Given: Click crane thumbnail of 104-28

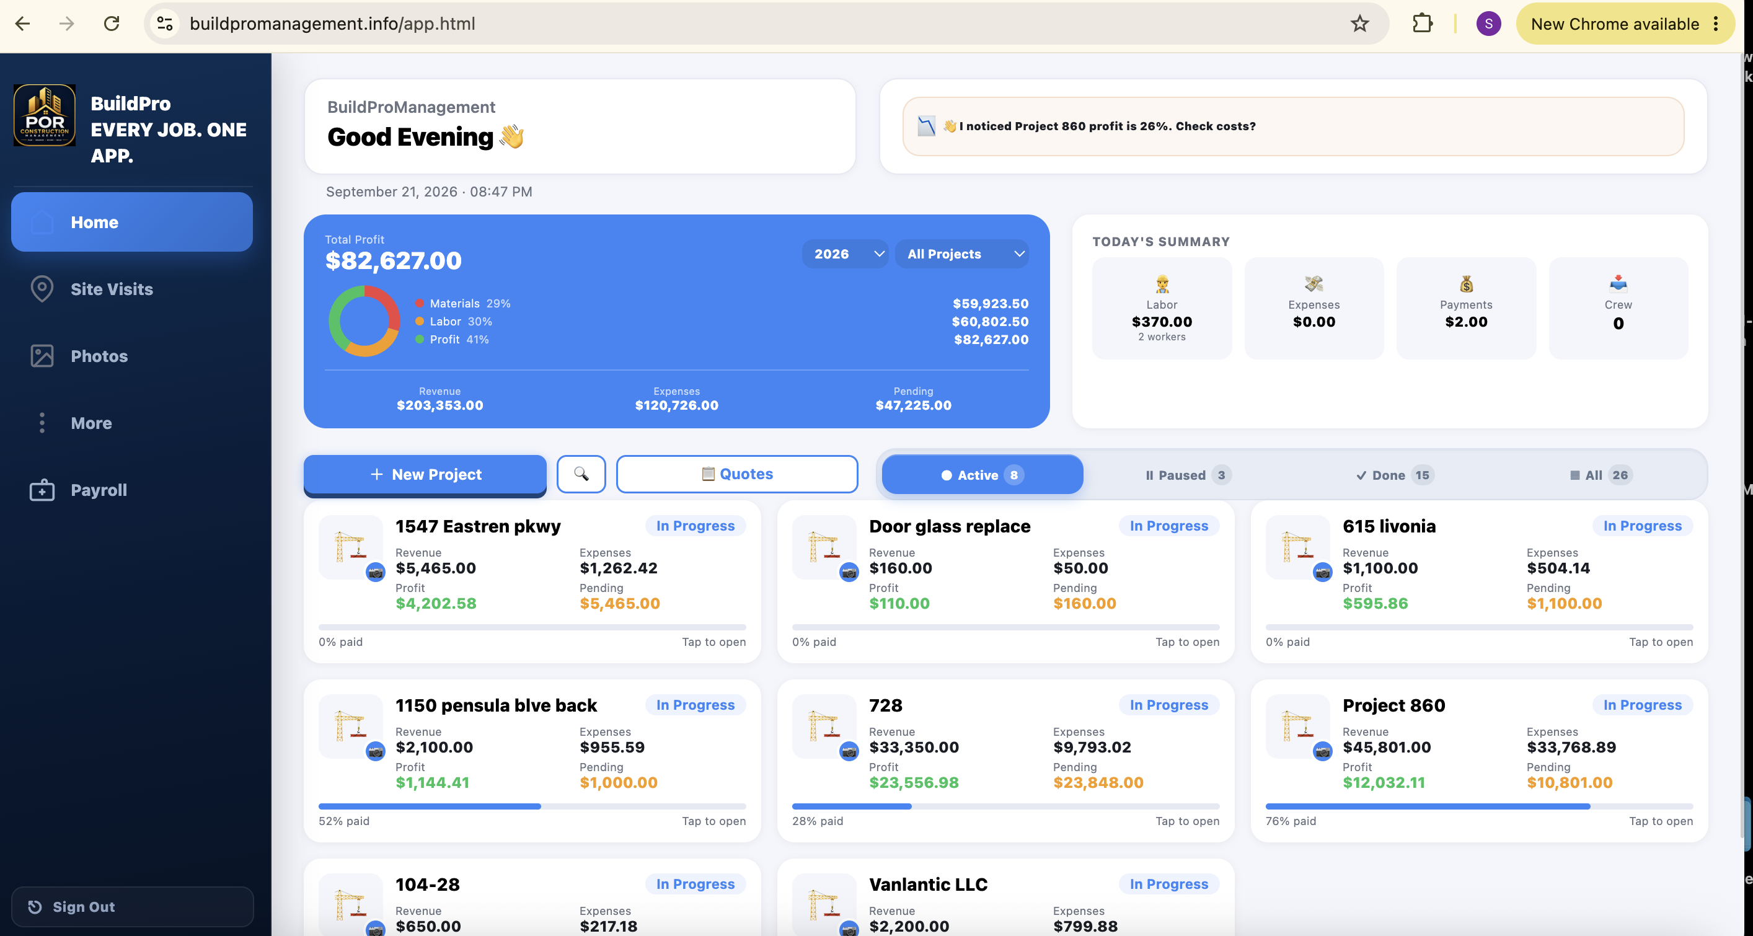Looking at the screenshot, I should pyautogui.click(x=350, y=904).
